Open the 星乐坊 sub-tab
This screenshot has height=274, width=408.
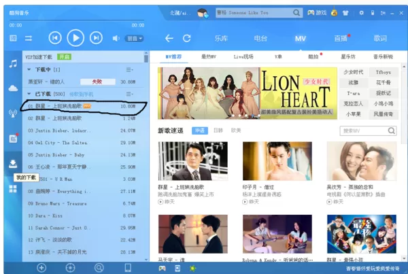348,56
